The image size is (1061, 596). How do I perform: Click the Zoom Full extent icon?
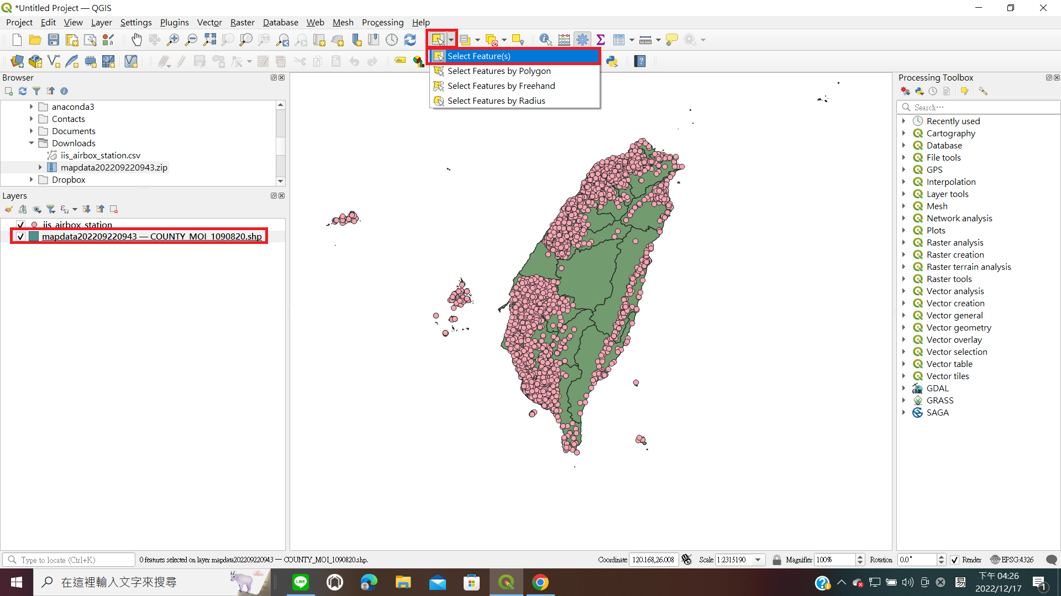pyautogui.click(x=209, y=40)
